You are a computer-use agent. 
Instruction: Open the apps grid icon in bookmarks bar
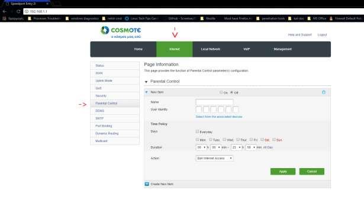(4, 18)
